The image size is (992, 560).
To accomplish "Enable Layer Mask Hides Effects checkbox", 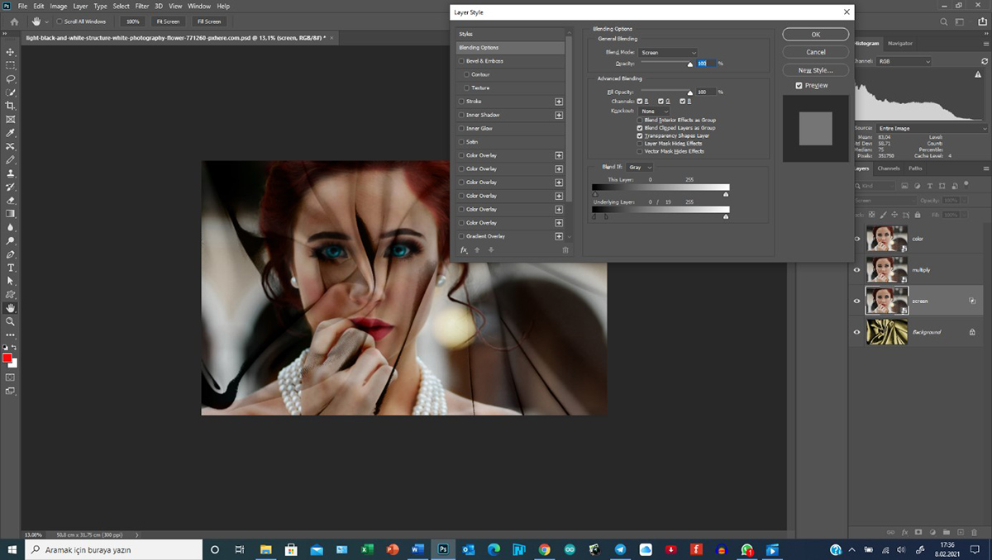I will point(640,144).
